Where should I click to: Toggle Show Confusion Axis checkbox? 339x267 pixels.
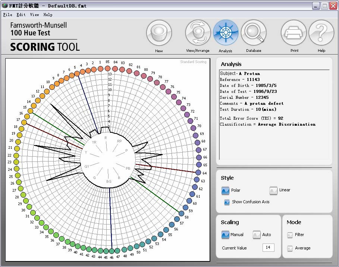pos(227,202)
